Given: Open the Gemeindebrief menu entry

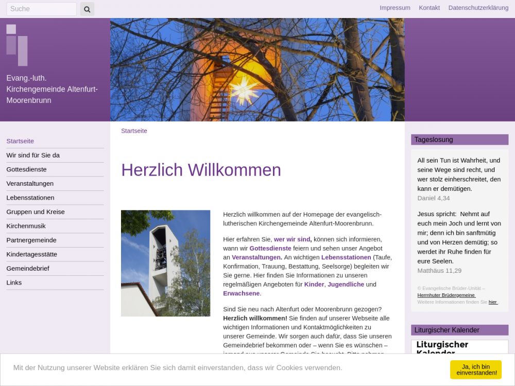Looking at the screenshot, I should click(x=27, y=269).
